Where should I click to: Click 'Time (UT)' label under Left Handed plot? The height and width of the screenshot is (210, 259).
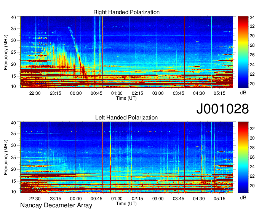pyautogui.click(x=126, y=204)
